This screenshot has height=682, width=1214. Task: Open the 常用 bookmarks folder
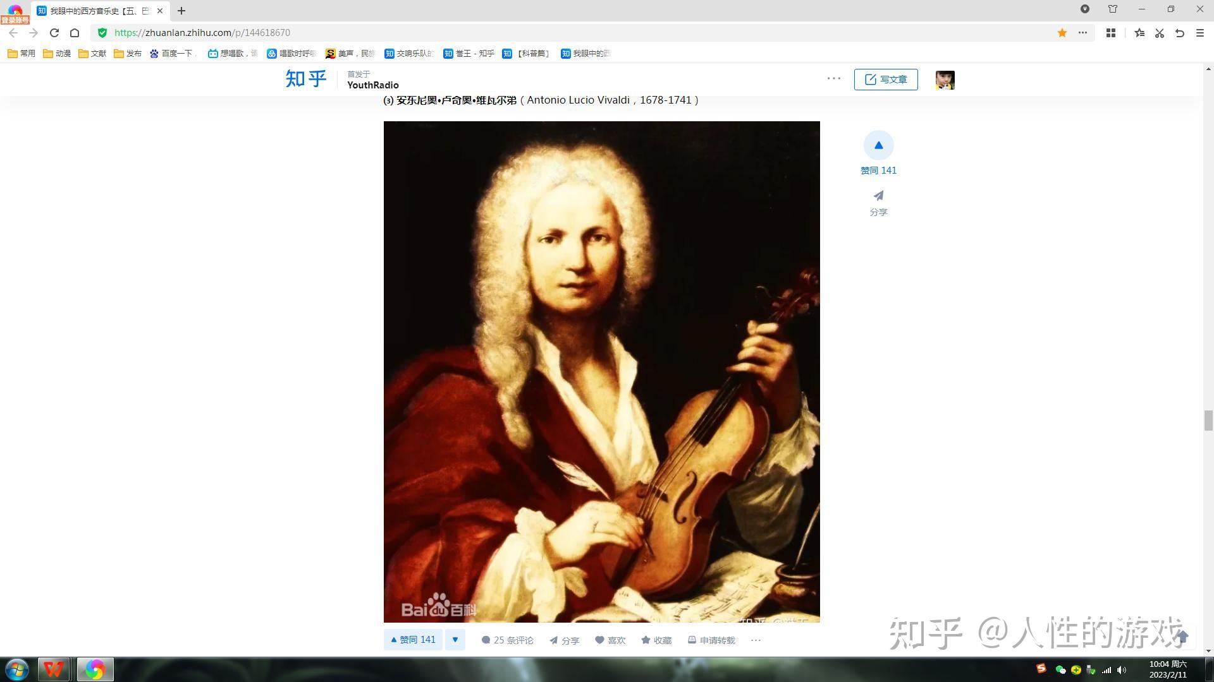point(21,54)
